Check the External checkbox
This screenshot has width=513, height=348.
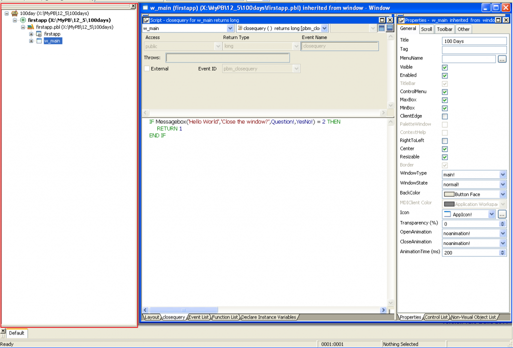pyautogui.click(x=147, y=68)
